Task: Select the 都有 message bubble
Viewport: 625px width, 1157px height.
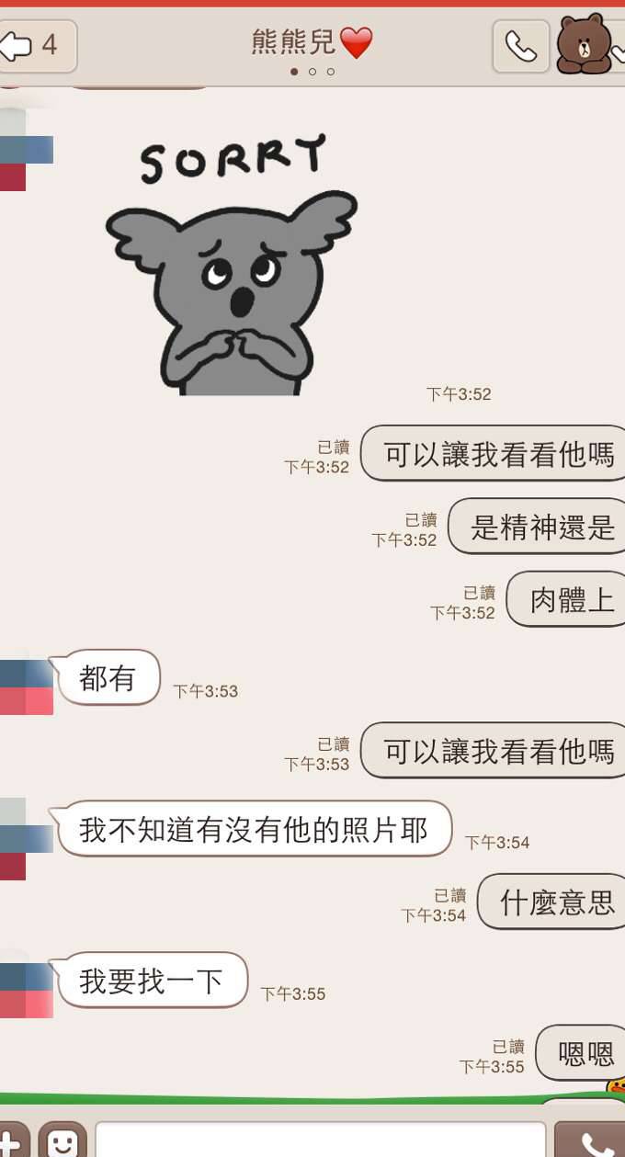Action: [x=108, y=678]
